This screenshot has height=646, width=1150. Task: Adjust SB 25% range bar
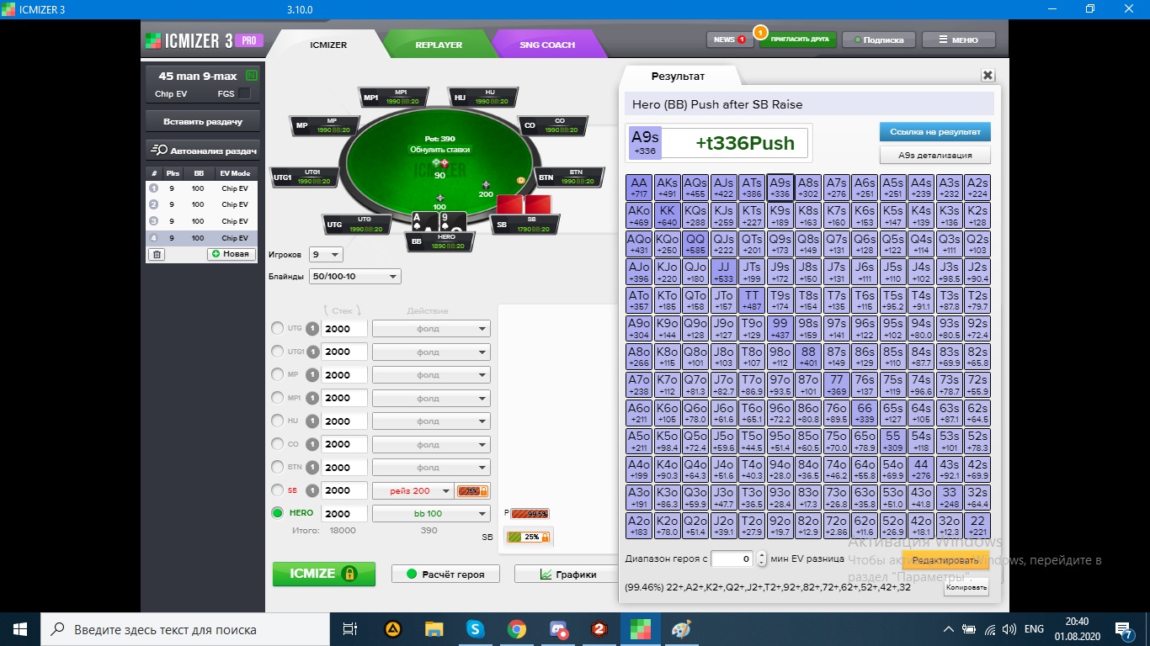click(528, 537)
